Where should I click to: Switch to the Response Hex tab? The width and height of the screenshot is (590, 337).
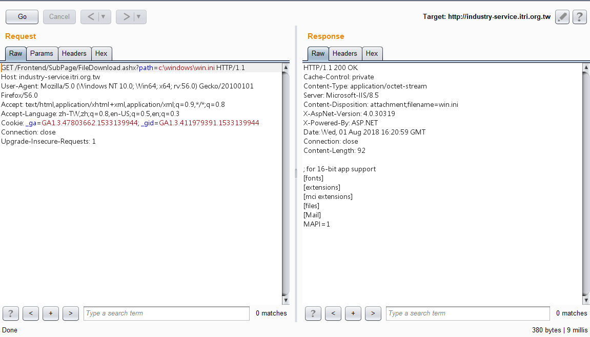[372, 53]
